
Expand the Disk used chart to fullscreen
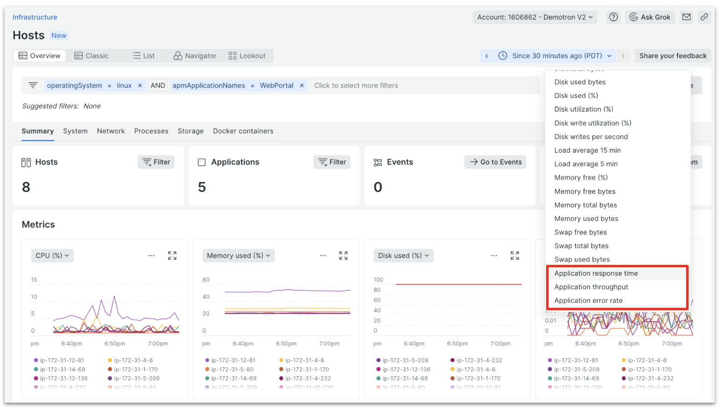point(515,256)
